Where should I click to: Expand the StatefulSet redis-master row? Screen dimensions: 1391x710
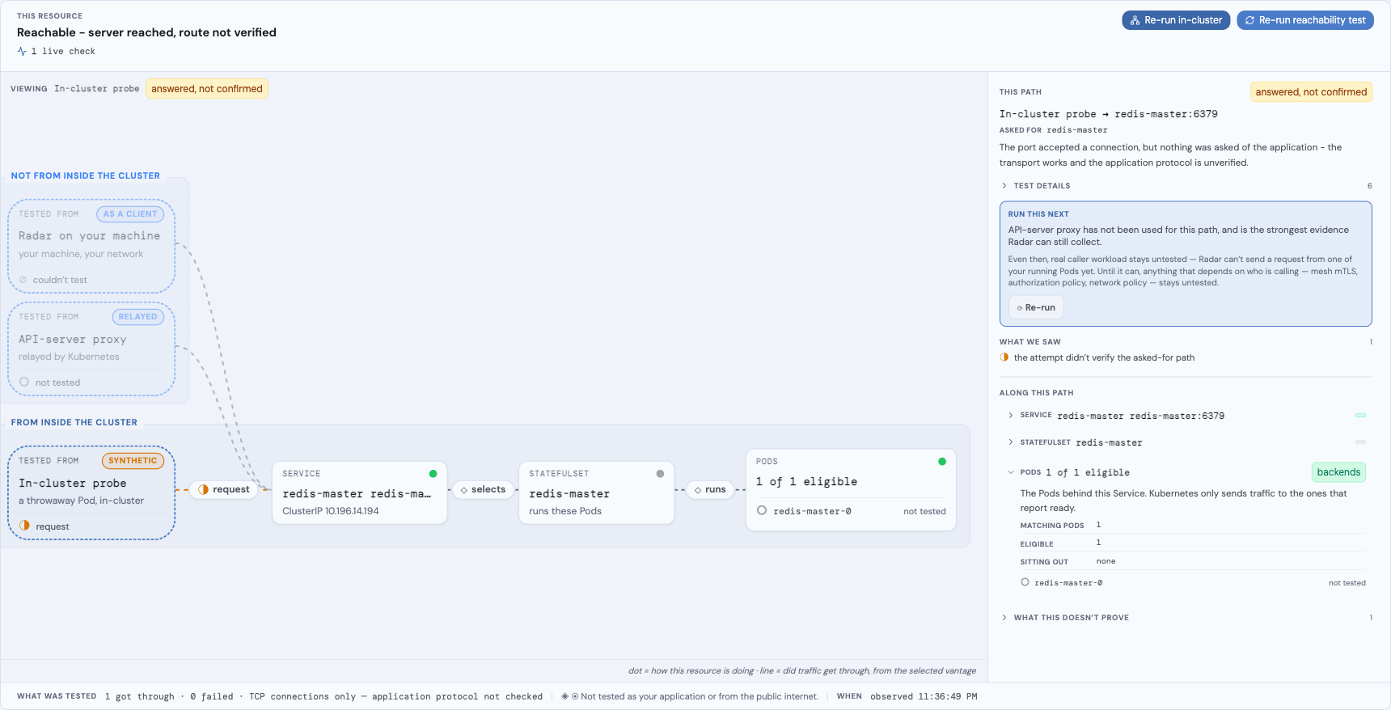click(x=1186, y=442)
